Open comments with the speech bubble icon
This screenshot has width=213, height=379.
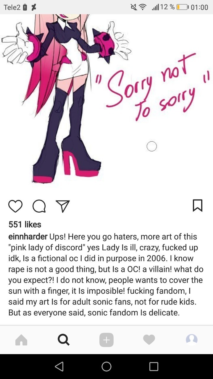pos(39,206)
